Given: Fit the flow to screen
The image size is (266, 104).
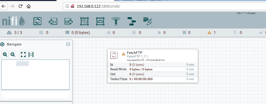Looking at the screenshot, I should click(x=23, y=54).
